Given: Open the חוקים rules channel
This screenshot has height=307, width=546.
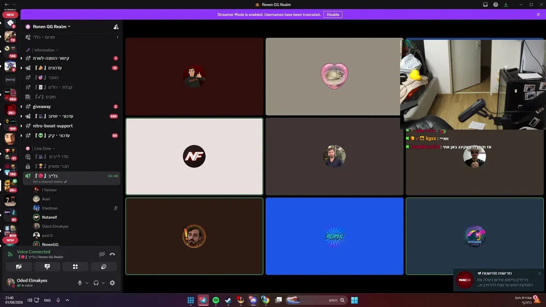Looking at the screenshot, I should click(71, 97).
